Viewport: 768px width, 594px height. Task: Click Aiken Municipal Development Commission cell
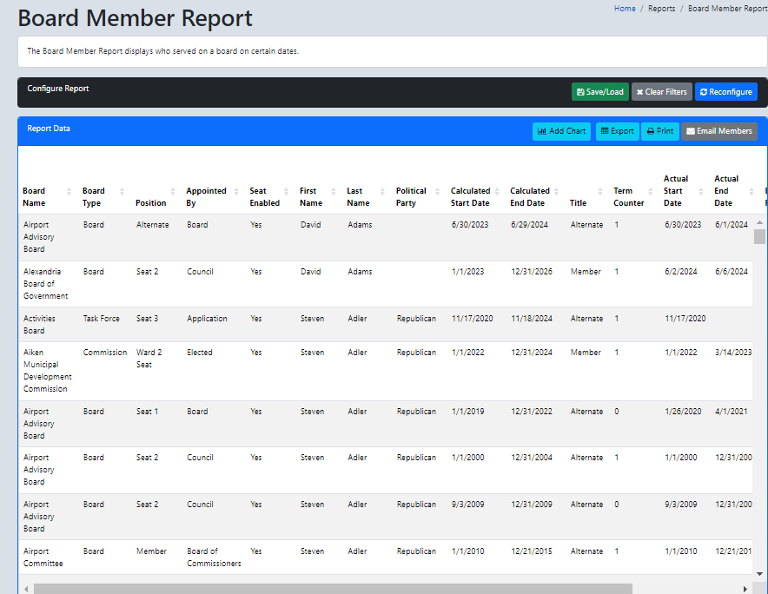point(48,370)
